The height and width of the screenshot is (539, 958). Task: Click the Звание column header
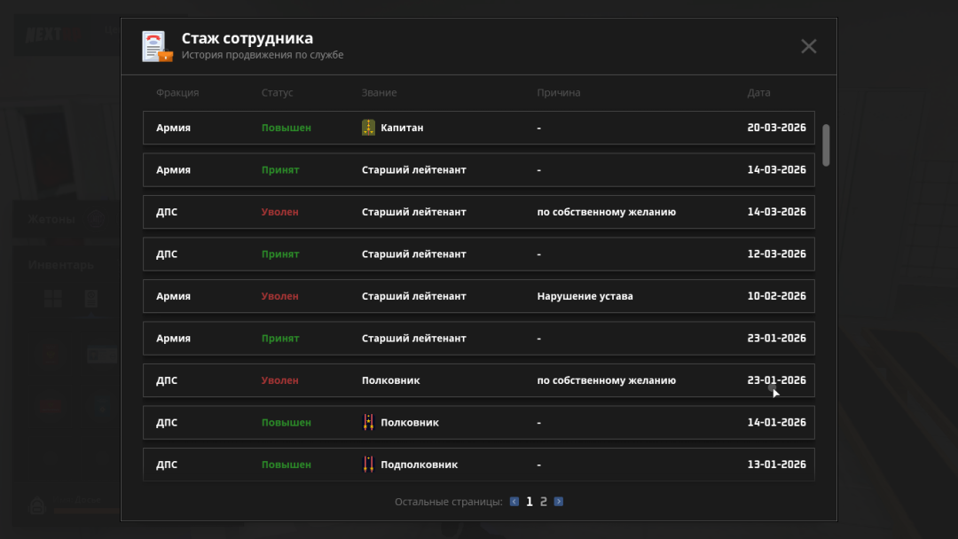pos(379,93)
